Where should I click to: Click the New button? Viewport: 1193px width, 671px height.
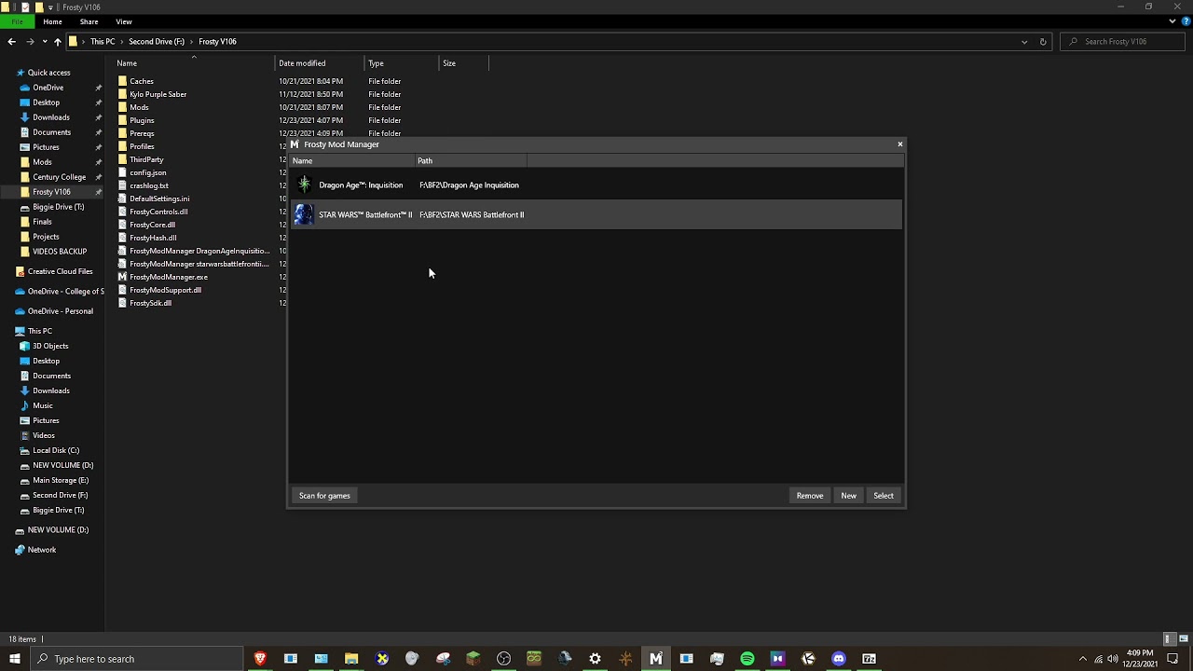point(848,496)
